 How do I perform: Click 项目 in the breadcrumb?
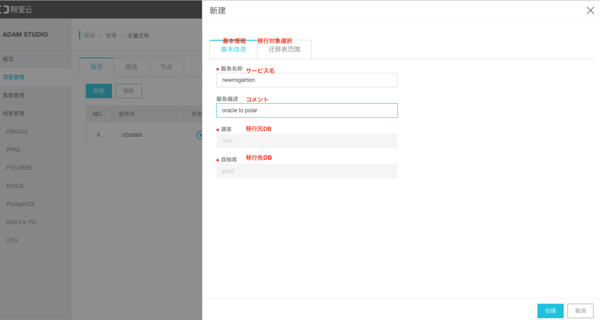pyautogui.click(x=89, y=35)
